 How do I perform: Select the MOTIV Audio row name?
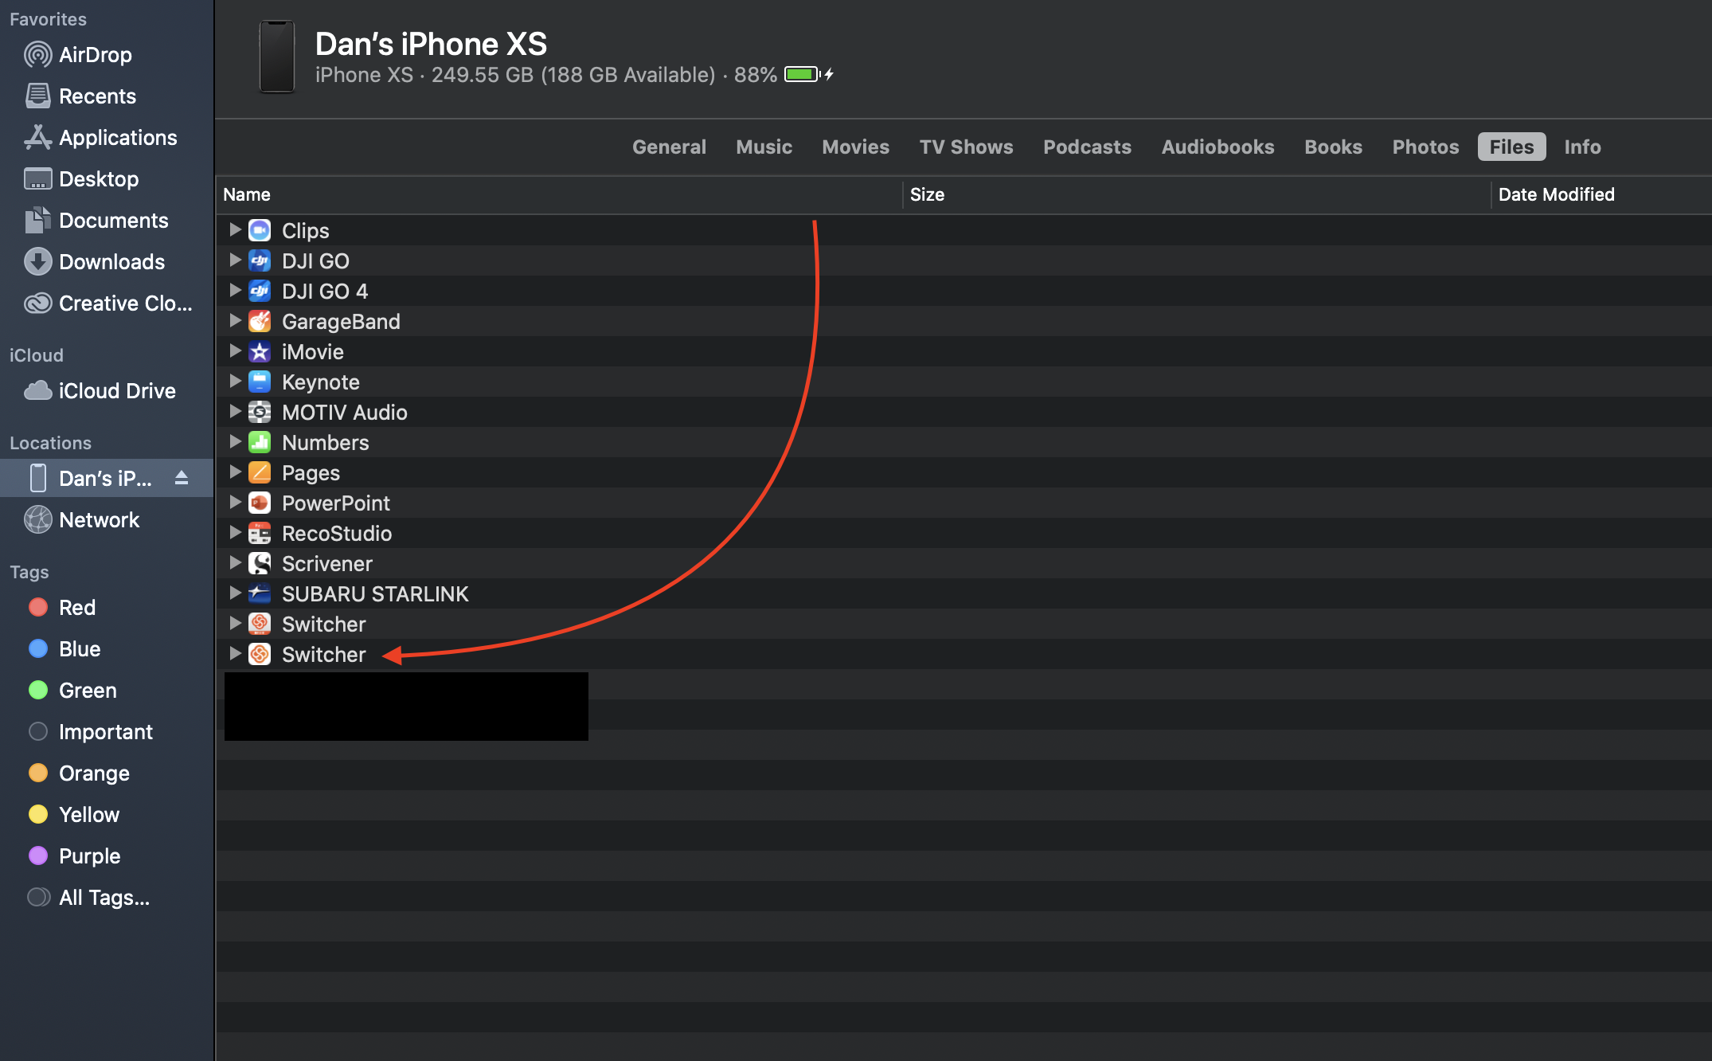tap(344, 413)
